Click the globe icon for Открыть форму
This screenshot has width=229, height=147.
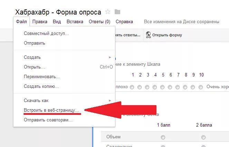pyautogui.click(x=148, y=35)
